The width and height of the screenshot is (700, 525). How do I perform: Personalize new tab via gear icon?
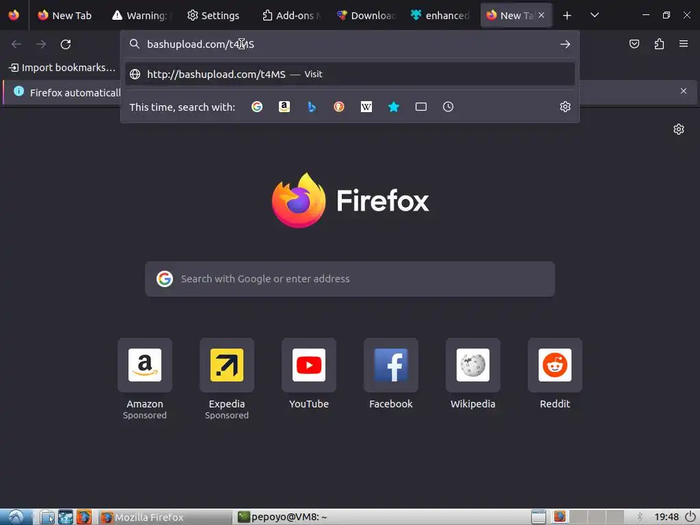click(679, 129)
